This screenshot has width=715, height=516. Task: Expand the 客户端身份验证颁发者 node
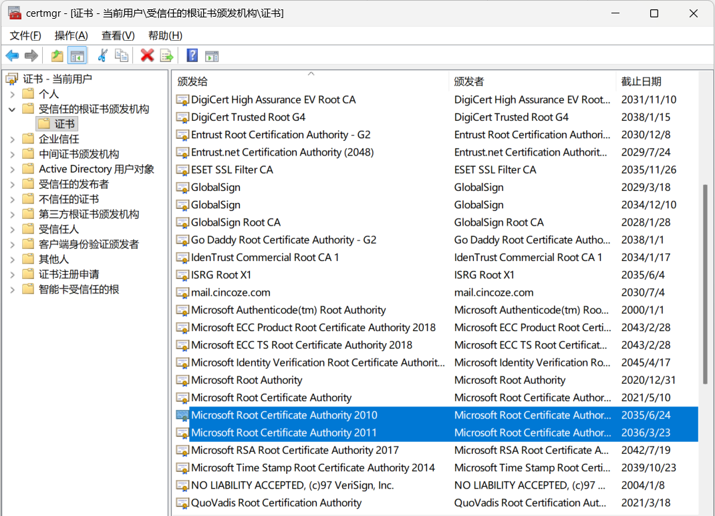point(12,244)
